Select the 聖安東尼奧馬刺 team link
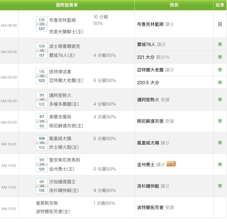 pos(65,160)
